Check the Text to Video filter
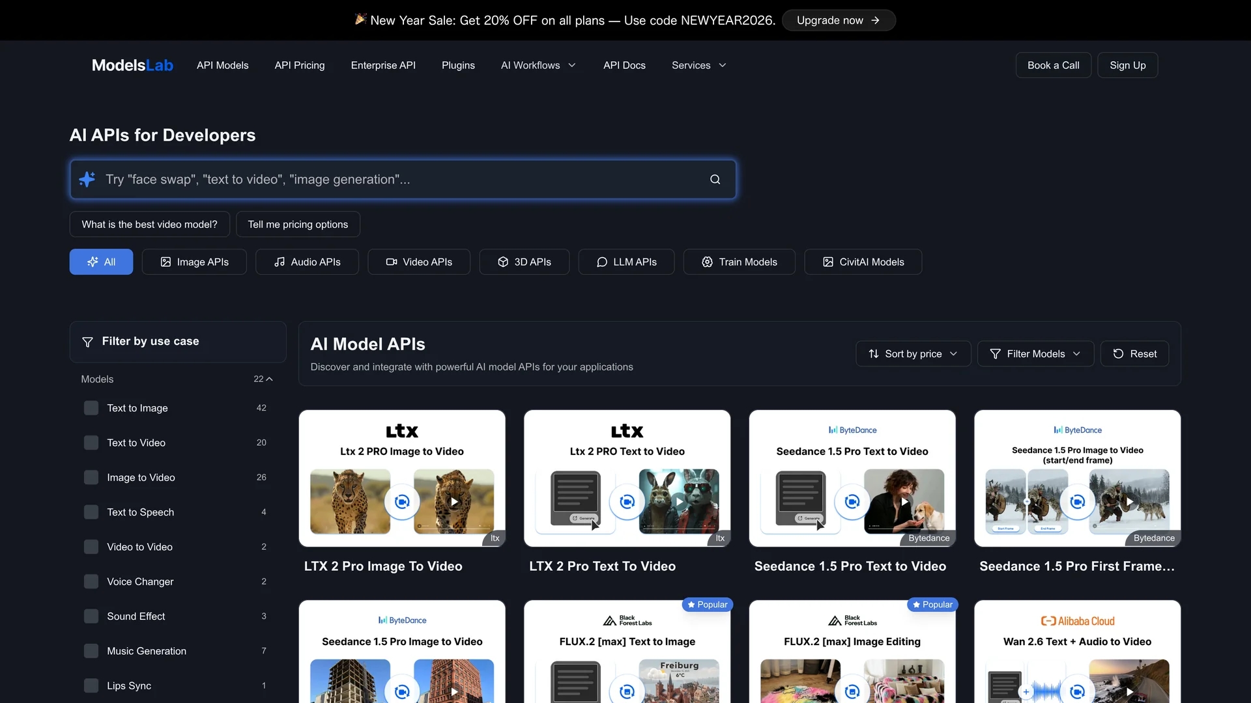 tap(91, 443)
